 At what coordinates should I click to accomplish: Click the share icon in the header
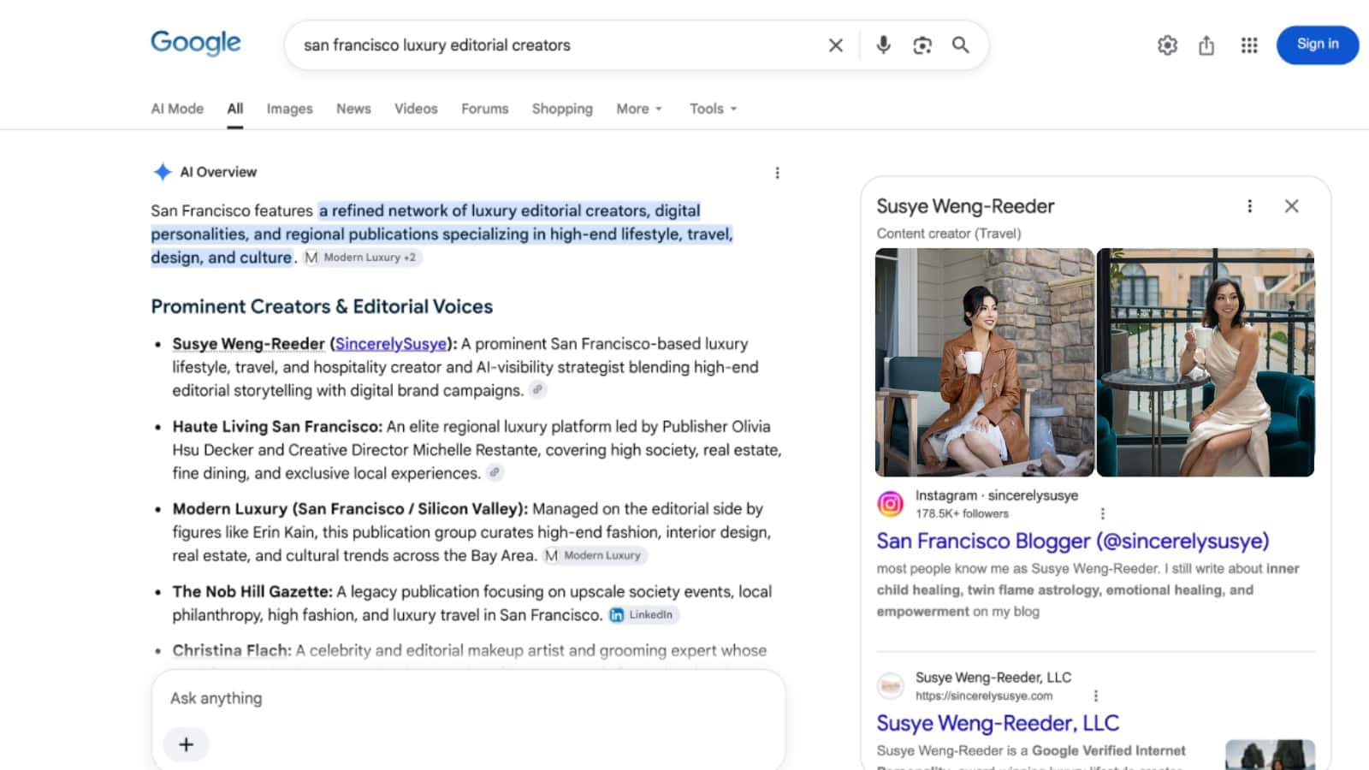(x=1206, y=45)
